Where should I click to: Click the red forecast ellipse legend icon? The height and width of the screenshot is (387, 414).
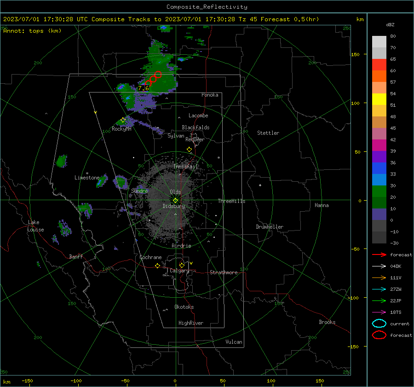[379, 335]
